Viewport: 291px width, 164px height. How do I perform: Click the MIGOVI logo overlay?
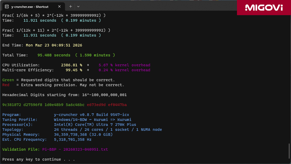coord(264,8)
